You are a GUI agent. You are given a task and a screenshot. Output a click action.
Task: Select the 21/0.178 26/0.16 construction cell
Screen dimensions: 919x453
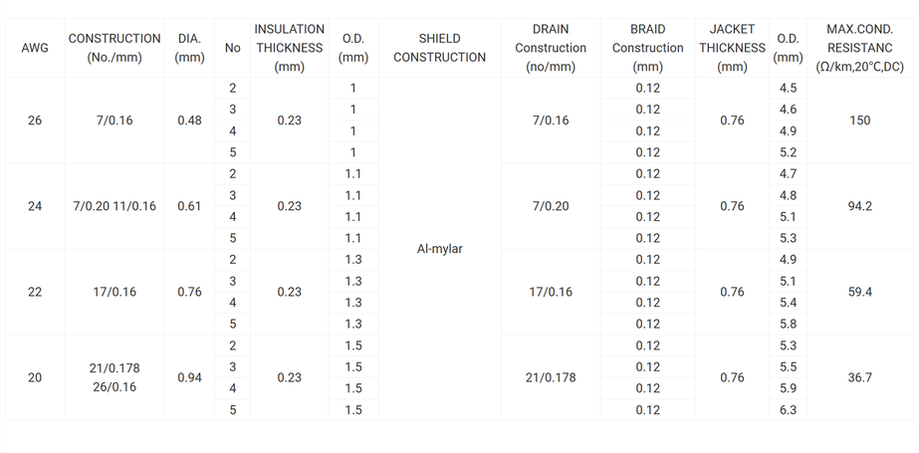coord(115,377)
